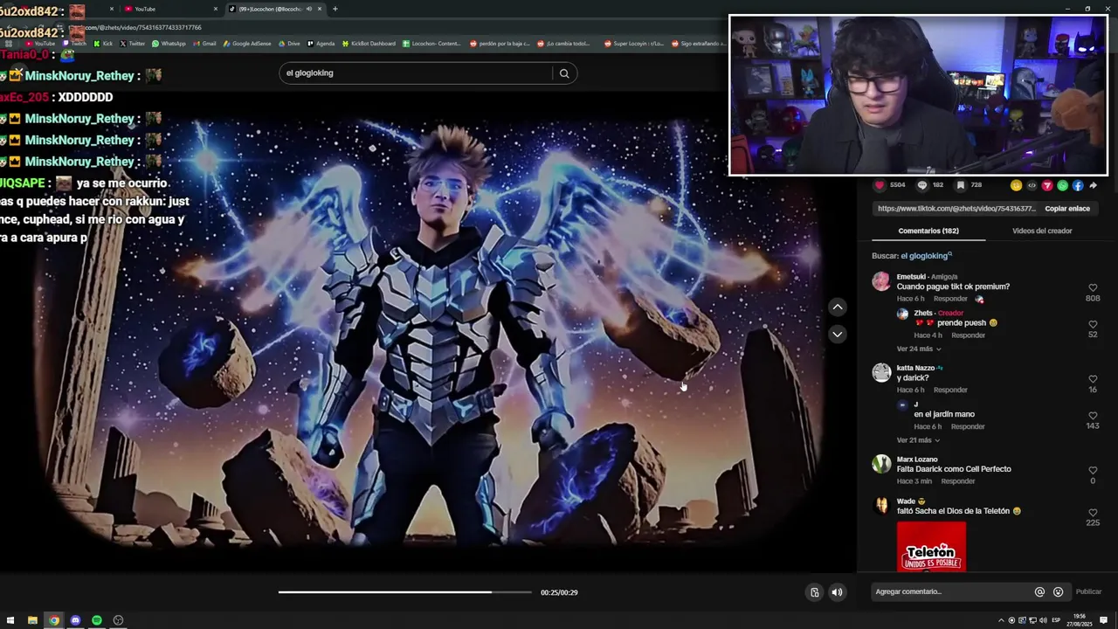Image resolution: width=1118 pixels, height=629 pixels.
Task: Go to previous video with up arrow
Action: [838, 307]
